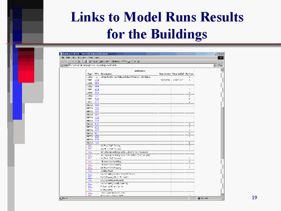This screenshot has width=281, height=211.
Task: Click the Internet zone indicator in status bar
Action: click(x=203, y=198)
